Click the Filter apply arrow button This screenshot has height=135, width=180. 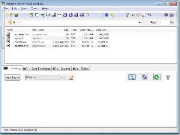point(172,22)
